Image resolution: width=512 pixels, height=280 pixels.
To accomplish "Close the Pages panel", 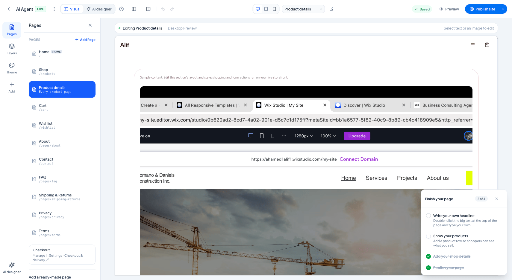I will pyautogui.click(x=90, y=25).
